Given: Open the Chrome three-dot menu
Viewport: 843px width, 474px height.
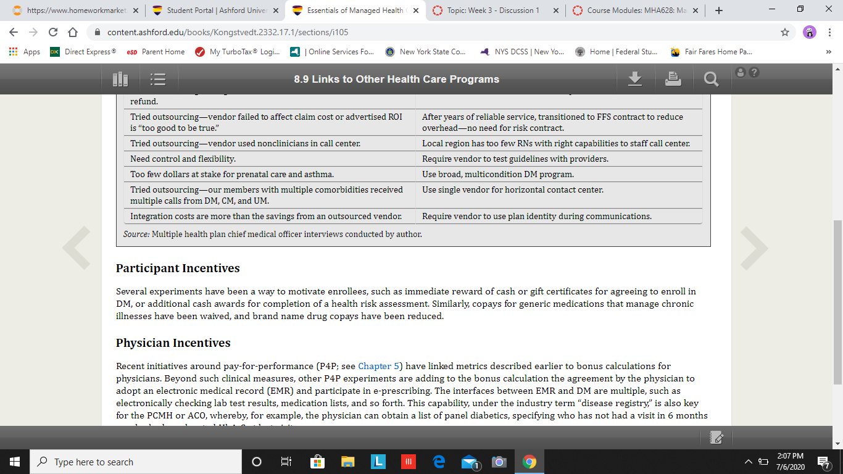Looking at the screenshot, I should [829, 32].
